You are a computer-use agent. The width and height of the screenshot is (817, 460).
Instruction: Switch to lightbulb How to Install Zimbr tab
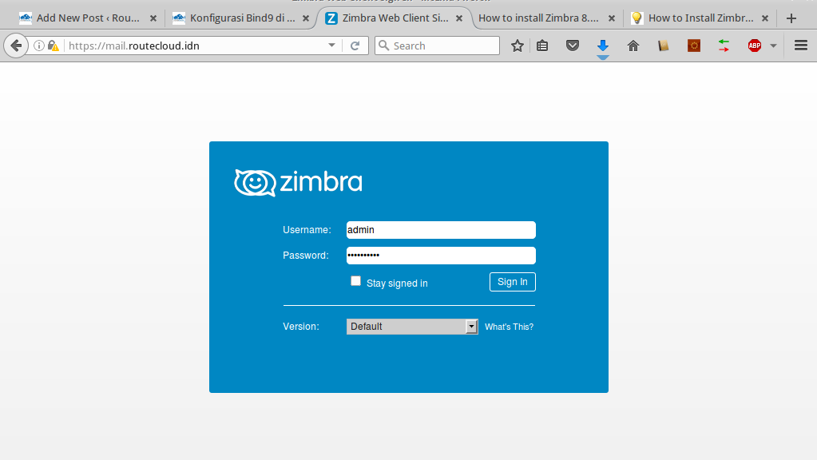click(700, 18)
